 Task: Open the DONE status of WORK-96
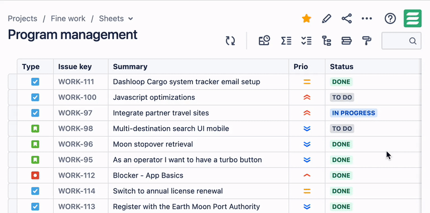click(x=341, y=144)
